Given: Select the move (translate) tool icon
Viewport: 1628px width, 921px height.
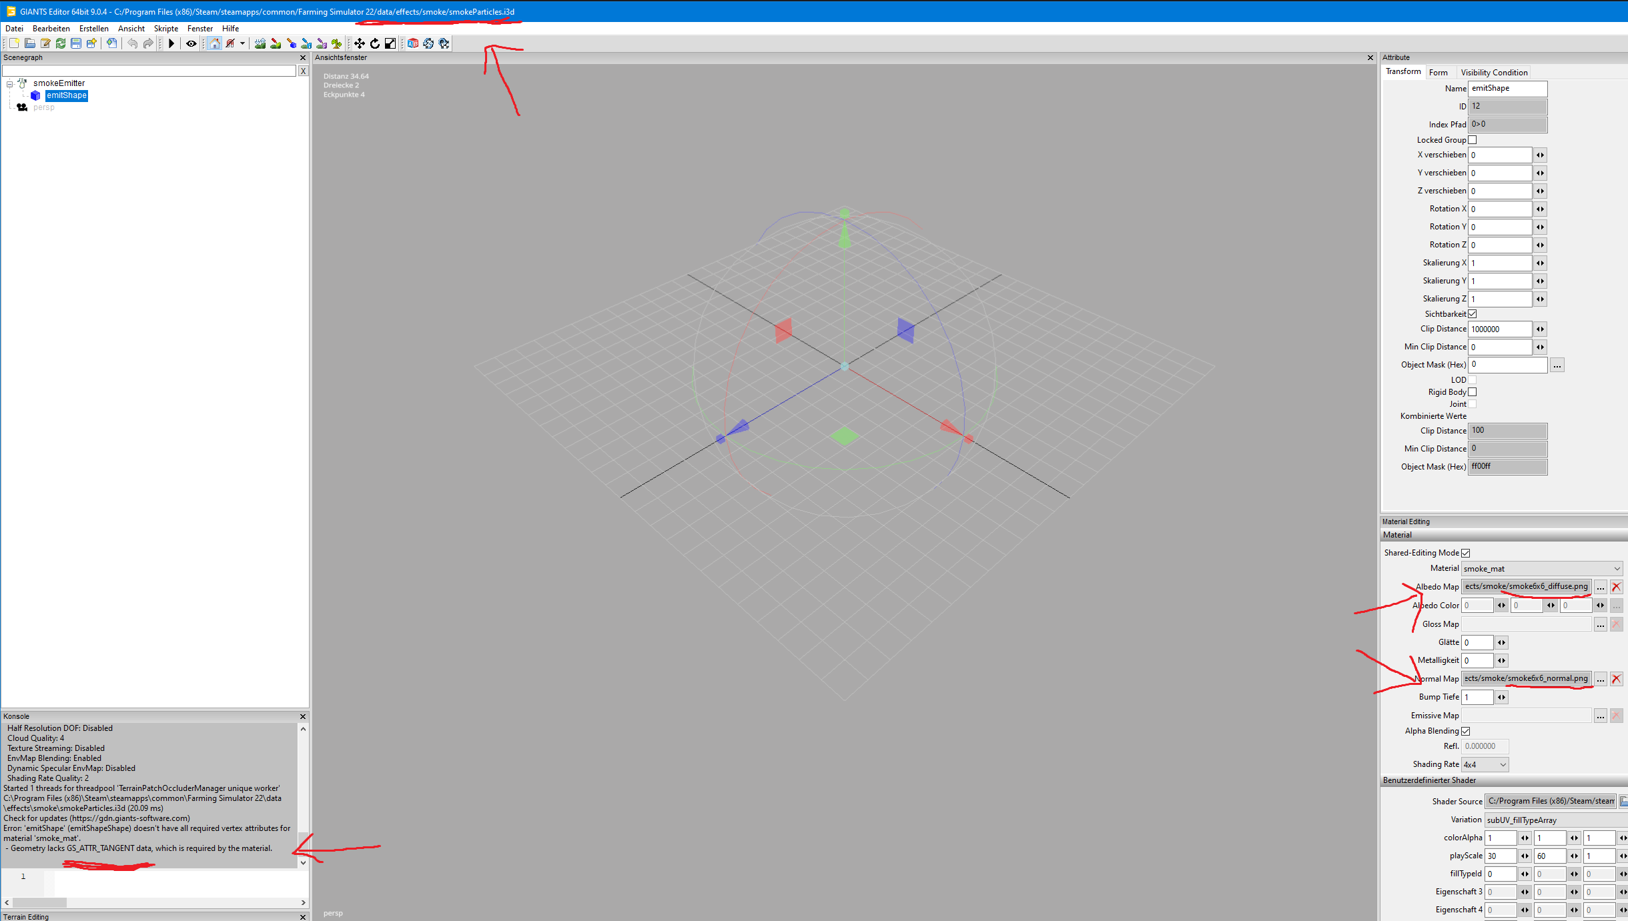Looking at the screenshot, I should tap(360, 43).
